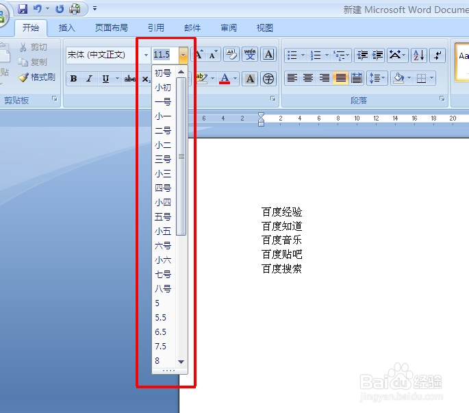Switch to the 页面布局 tab
Viewport: 469px width, 413px height.
(112, 28)
